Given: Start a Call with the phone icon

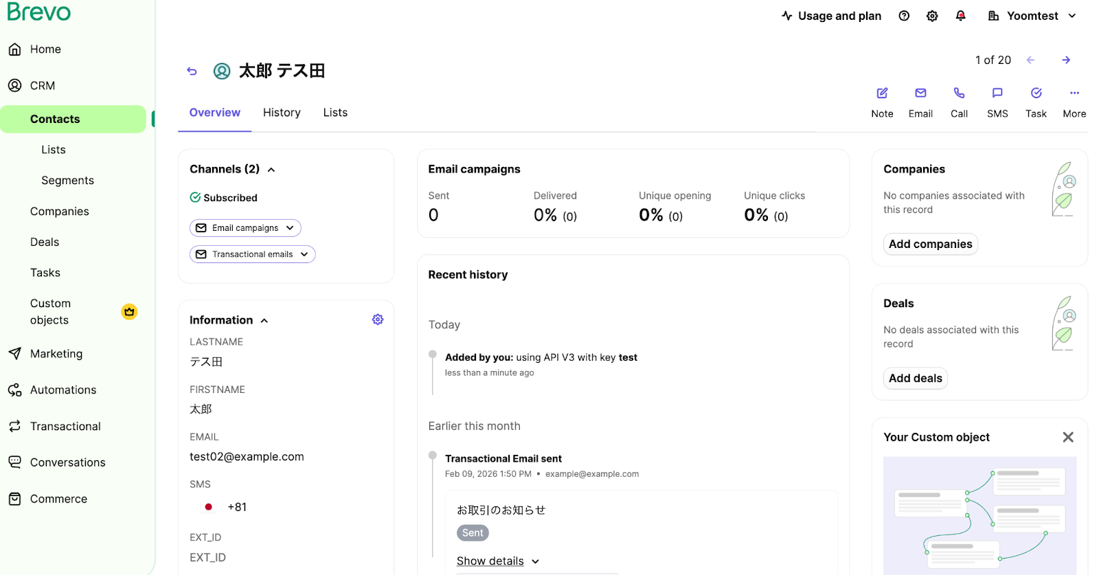Looking at the screenshot, I should coord(959,93).
